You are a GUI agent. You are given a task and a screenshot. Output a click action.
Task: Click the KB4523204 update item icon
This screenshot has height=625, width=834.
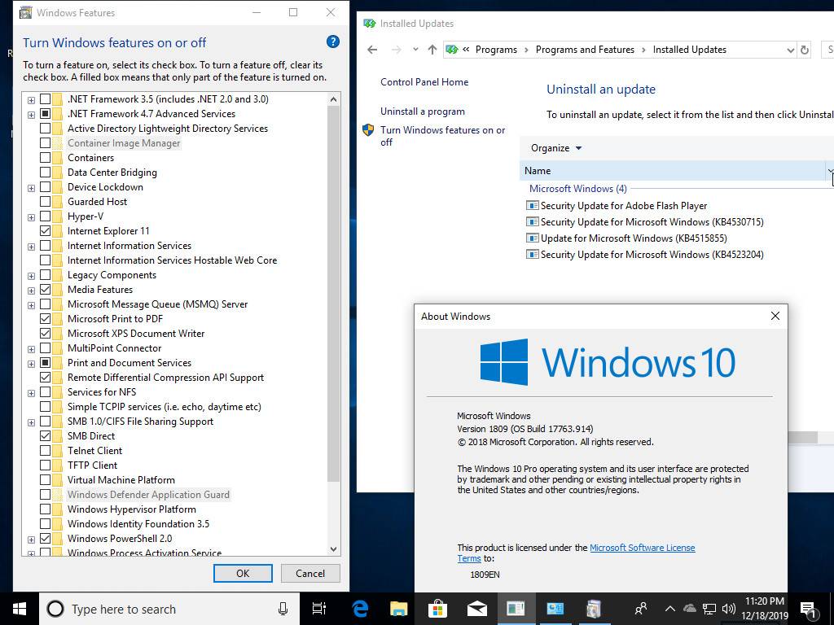point(532,254)
